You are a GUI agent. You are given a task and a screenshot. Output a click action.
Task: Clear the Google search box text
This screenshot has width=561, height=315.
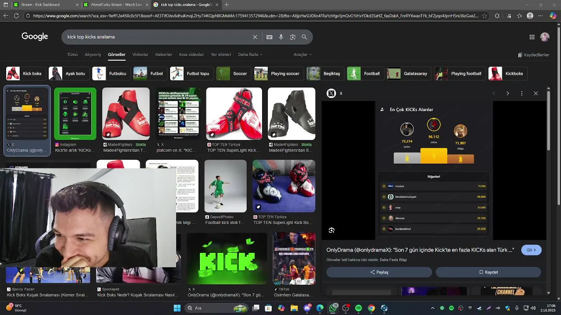[255, 37]
